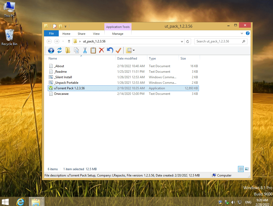
Task: Click the _Unpack Portable file icon
Action: (51, 83)
